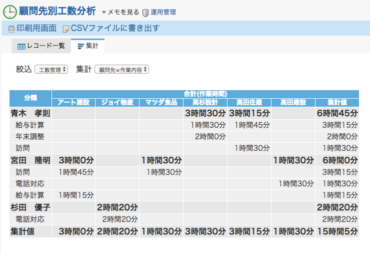Select the 杉田 優子 row label
The width and height of the screenshot is (370, 254).
[x=30, y=207]
